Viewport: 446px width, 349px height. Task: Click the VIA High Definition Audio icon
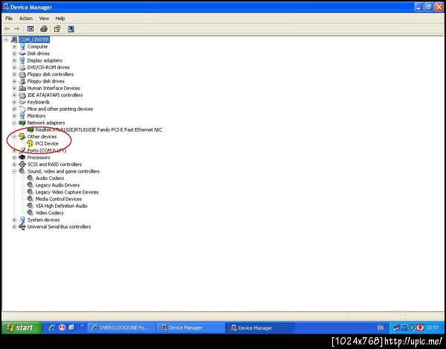point(30,206)
